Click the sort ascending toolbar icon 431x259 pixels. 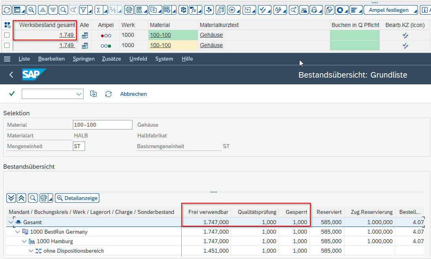pyautogui.click(x=43, y=10)
